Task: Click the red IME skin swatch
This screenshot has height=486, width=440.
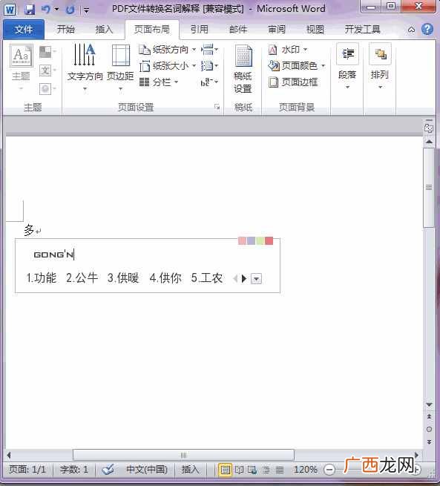Action: coord(269,241)
